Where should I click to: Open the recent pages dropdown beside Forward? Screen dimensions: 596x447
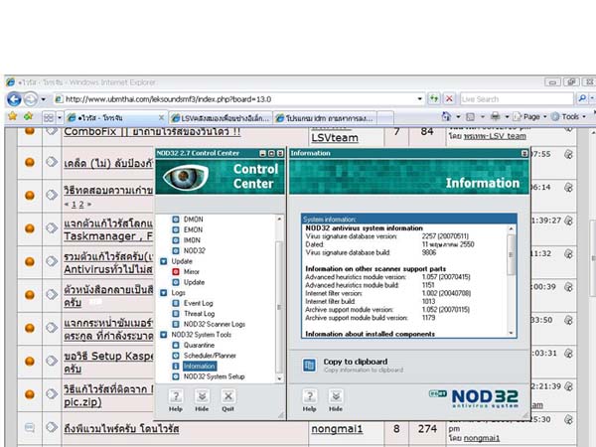pyautogui.click(x=44, y=99)
